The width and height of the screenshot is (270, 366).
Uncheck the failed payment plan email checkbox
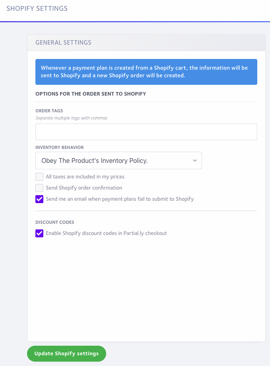click(39, 199)
